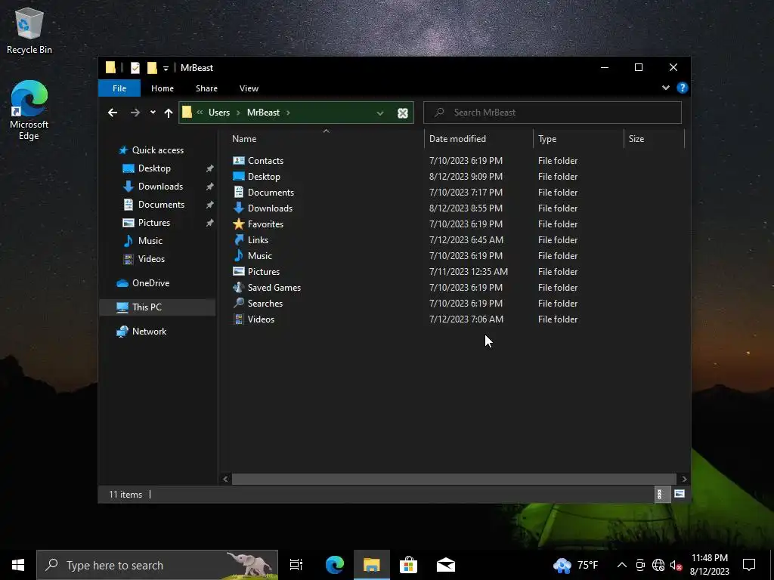Click the scroll right arrow of file list
The height and width of the screenshot is (580, 774).
(684, 479)
